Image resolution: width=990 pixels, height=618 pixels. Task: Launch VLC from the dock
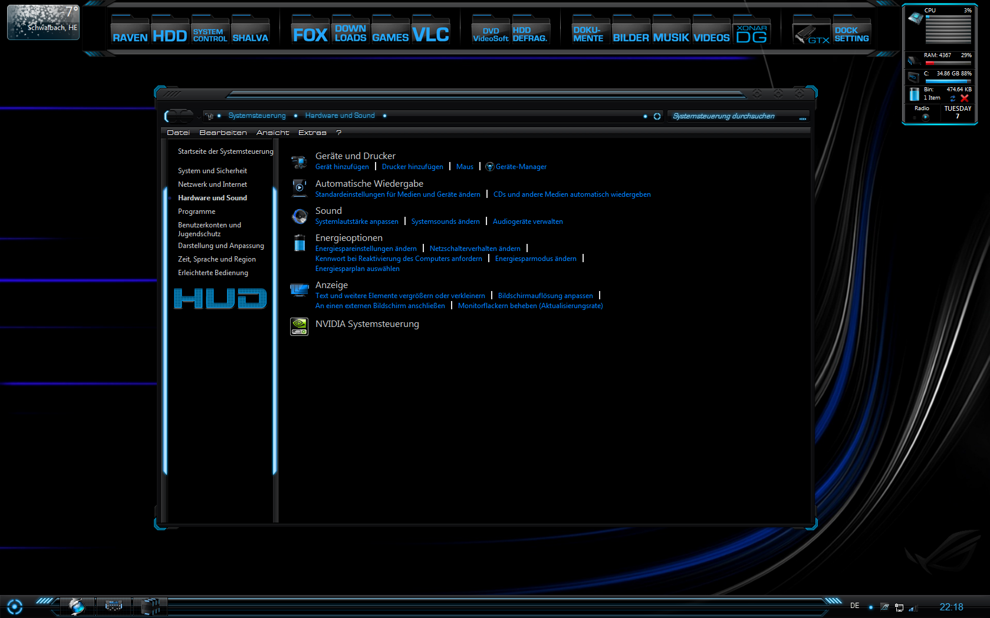[x=430, y=31]
